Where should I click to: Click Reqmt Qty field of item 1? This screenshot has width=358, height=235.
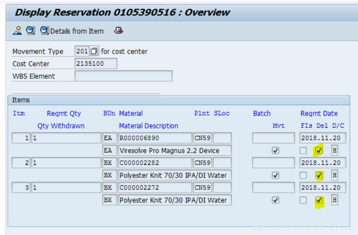point(66,138)
